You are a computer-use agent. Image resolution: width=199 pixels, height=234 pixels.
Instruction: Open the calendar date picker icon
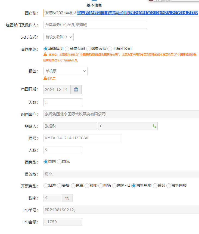[x=76, y=90]
